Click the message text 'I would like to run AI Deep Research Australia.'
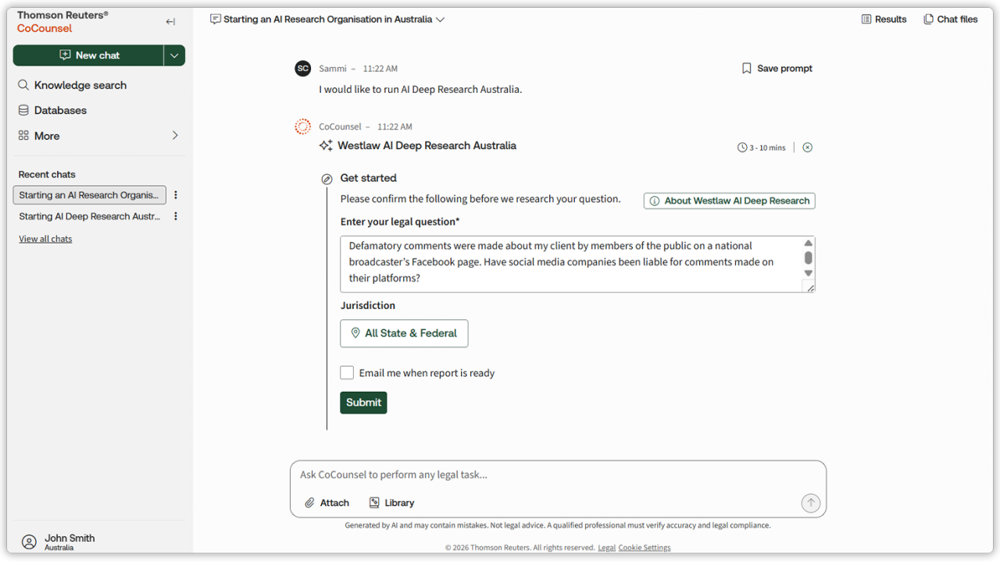This screenshot has height=562, width=1000. pyautogui.click(x=420, y=90)
